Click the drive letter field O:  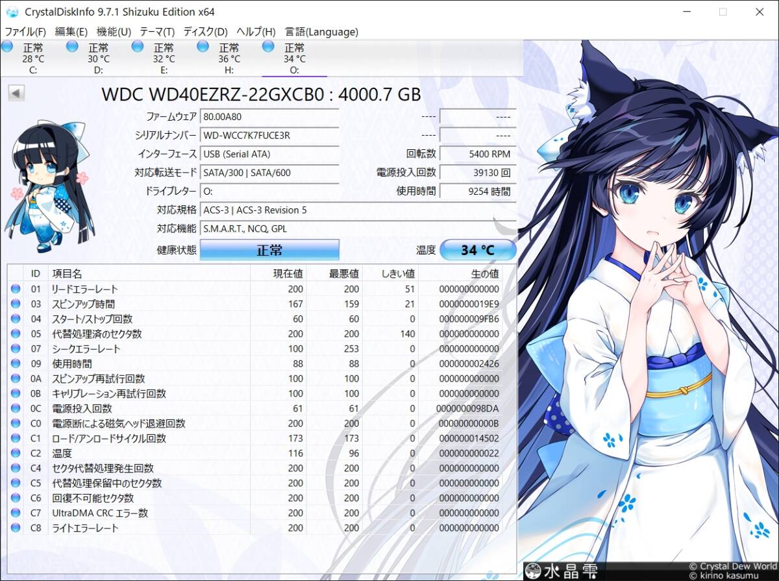point(269,192)
